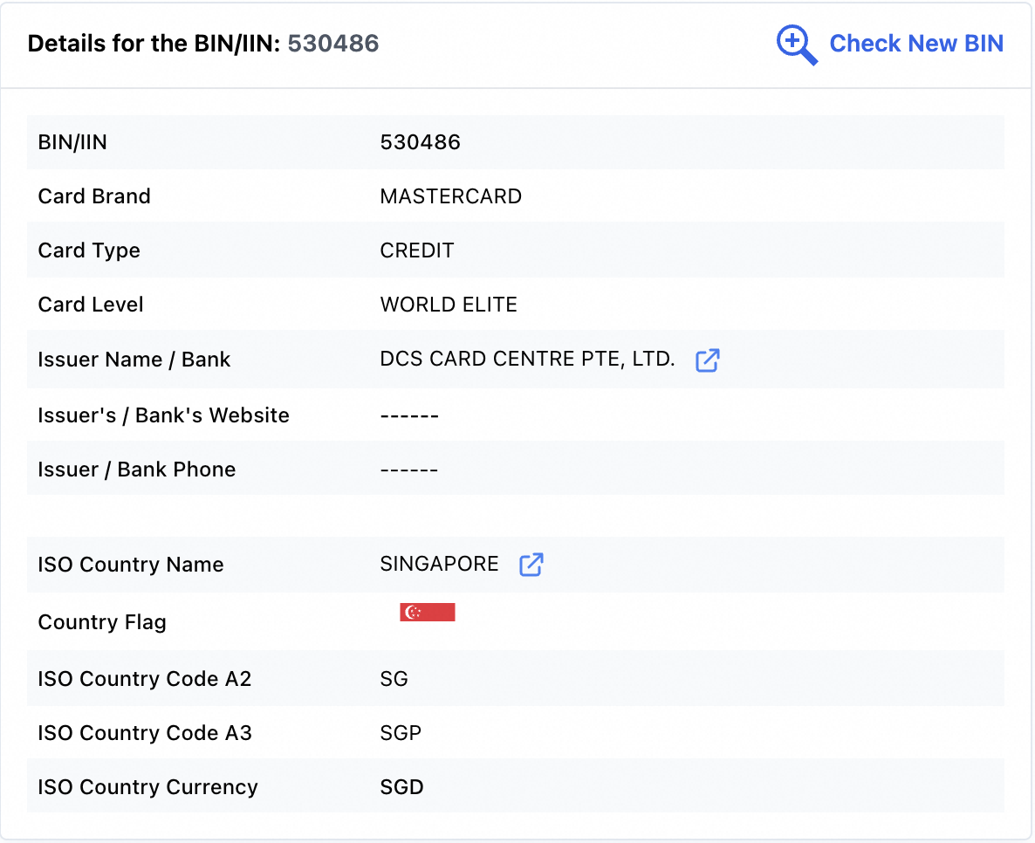Click the SINGAPORE country name value

point(439,565)
